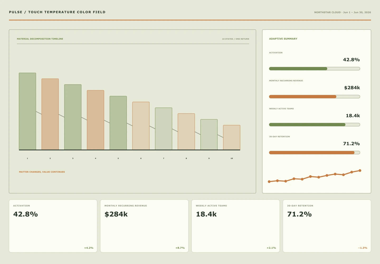
Task: Select bar 7 in the timeline chart
Action: pyautogui.click(x=164, y=129)
